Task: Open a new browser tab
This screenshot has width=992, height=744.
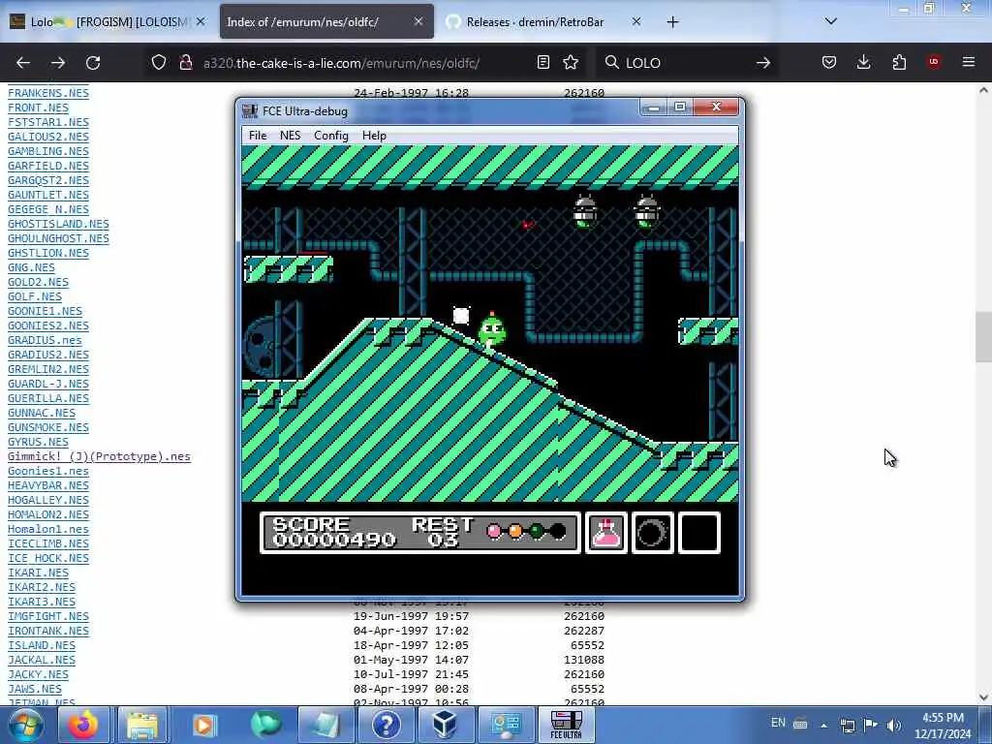Action: tap(672, 22)
